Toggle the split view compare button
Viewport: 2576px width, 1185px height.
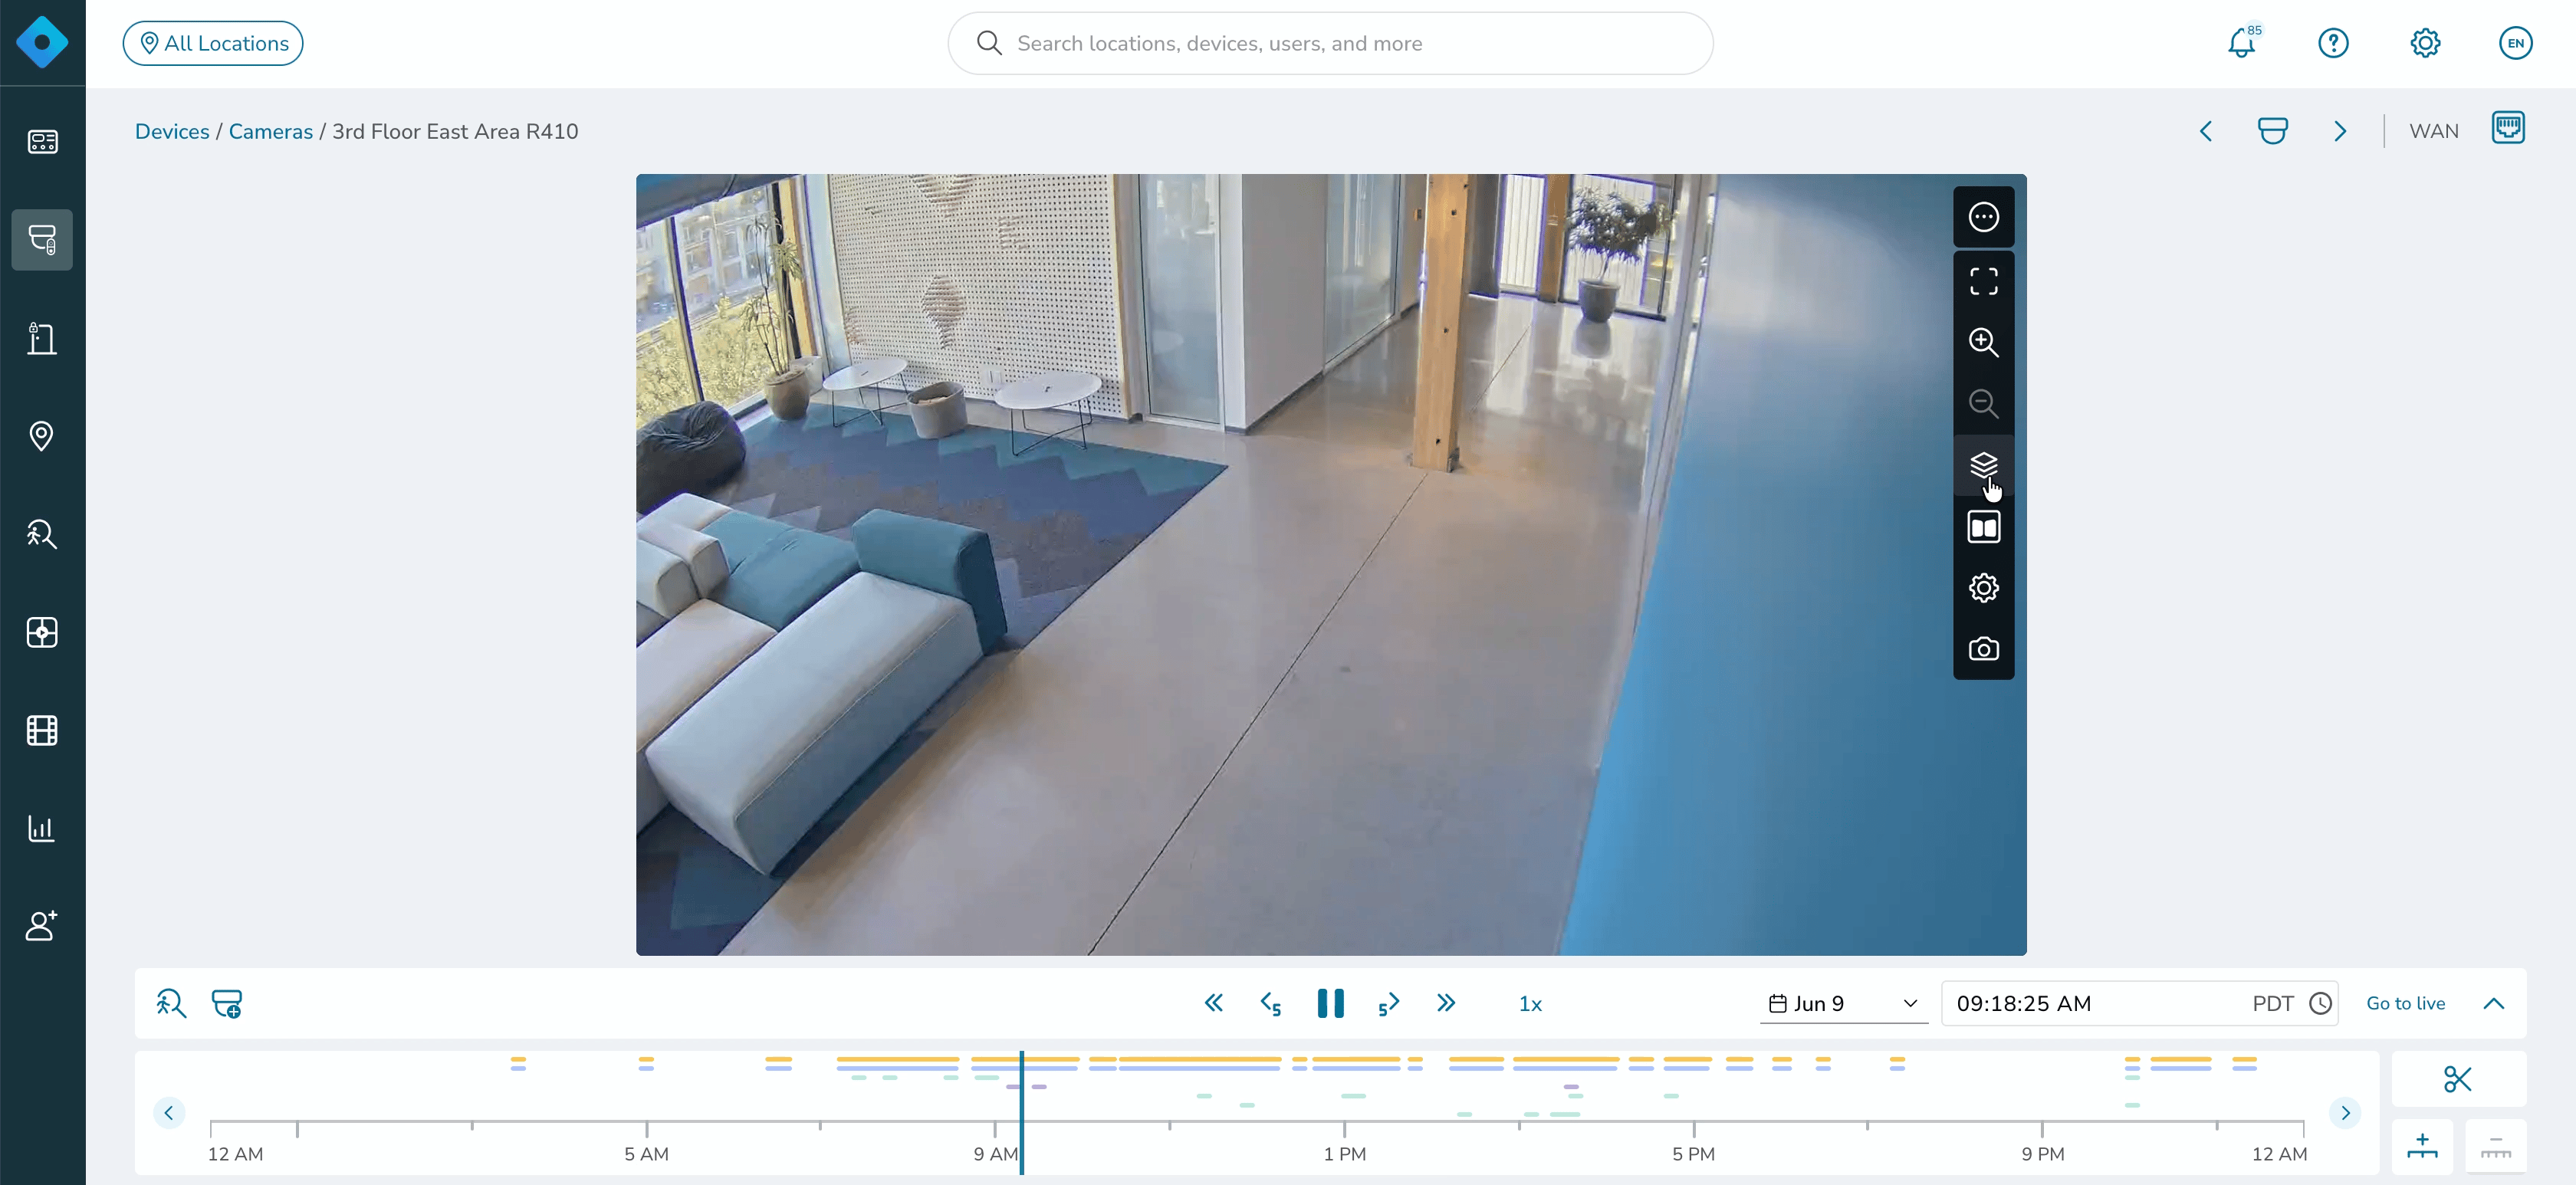point(1984,527)
